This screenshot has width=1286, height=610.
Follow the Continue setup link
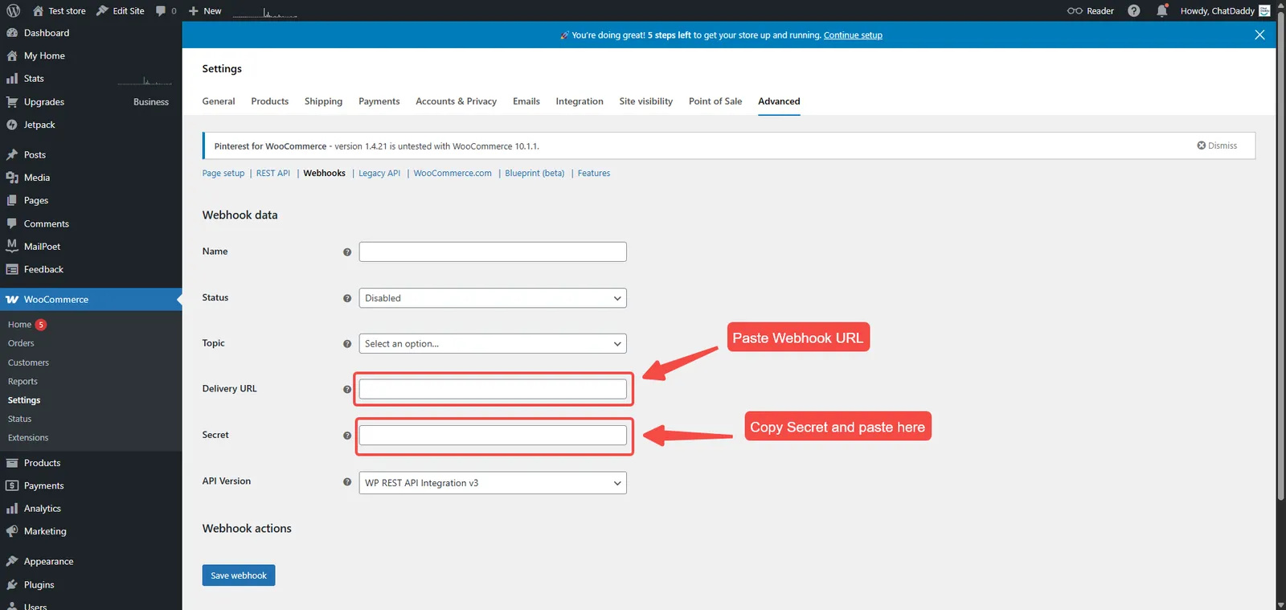[852, 35]
